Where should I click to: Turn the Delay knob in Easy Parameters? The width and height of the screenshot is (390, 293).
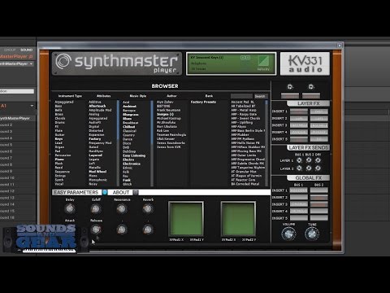click(x=70, y=208)
